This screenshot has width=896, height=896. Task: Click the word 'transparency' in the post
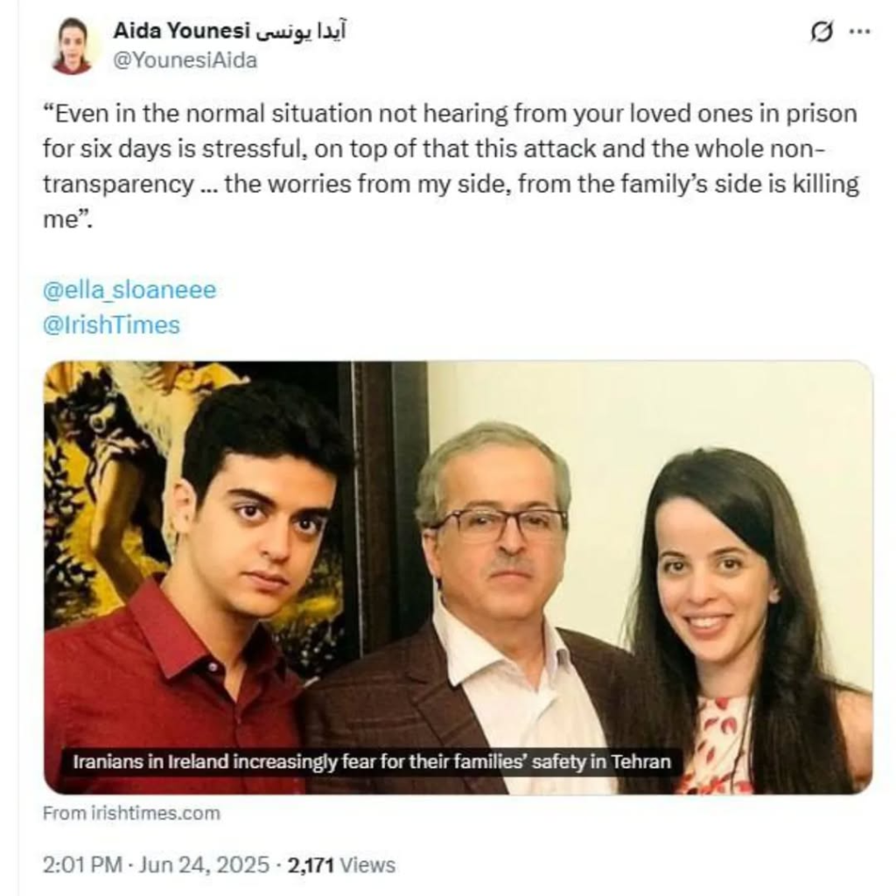118,185
